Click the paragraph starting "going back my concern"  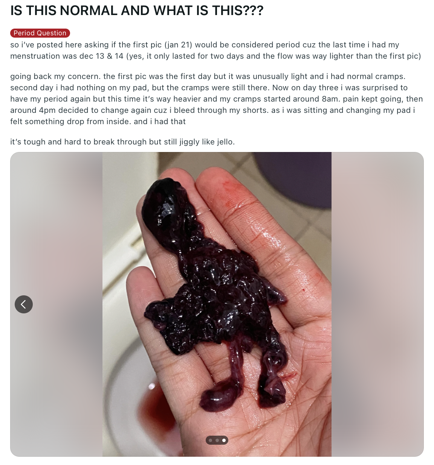[217, 99]
